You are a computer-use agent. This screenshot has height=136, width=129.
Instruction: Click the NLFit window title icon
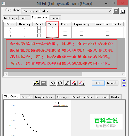pos(4,3)
